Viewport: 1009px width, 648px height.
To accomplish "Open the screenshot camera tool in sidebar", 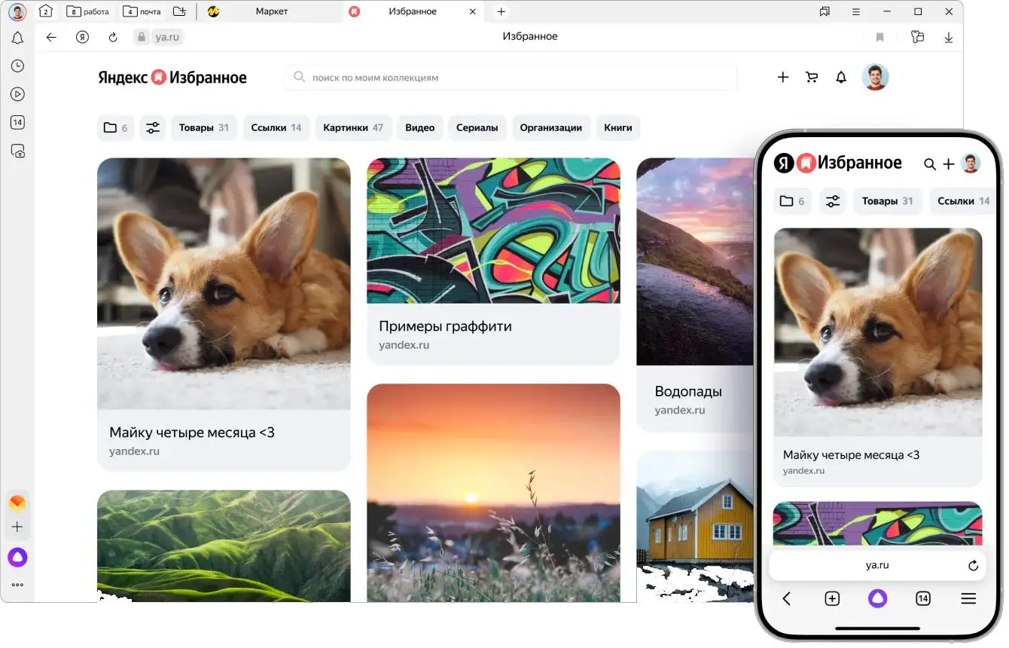I will point(17,151).
